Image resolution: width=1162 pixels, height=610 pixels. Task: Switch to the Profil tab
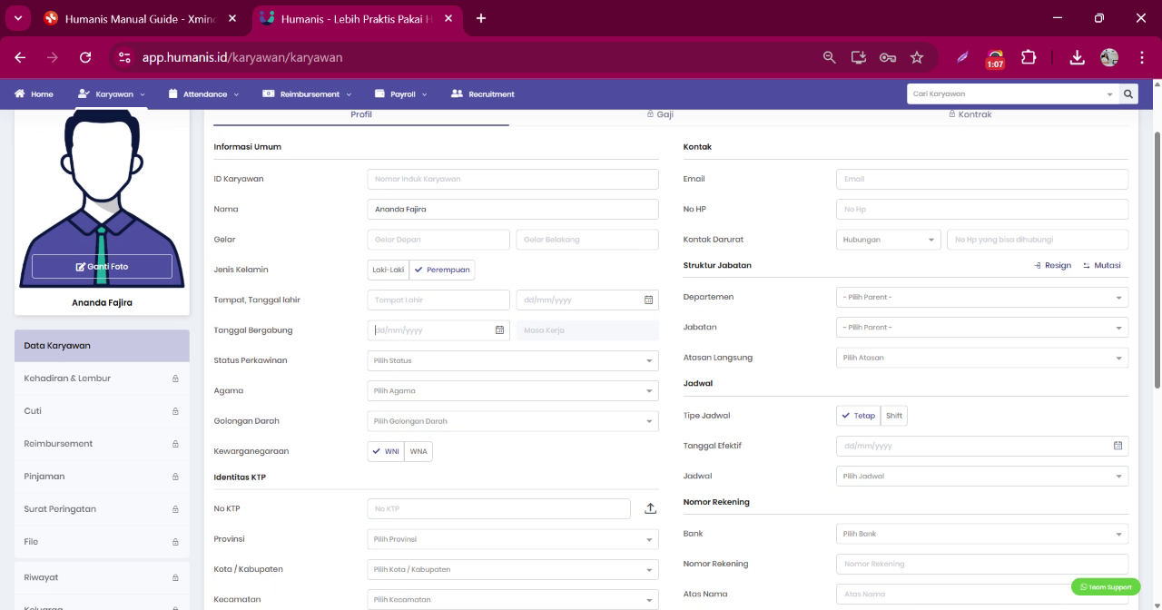tap(361, 115)
